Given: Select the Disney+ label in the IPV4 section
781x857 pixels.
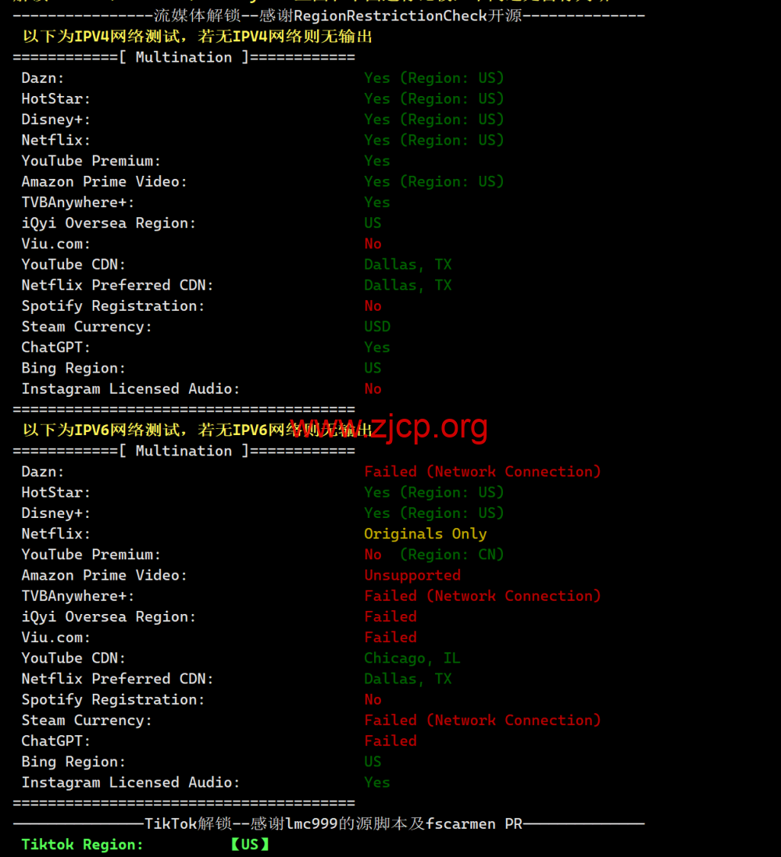Looking at the screenshot, I should pyautogui.click(x=55, y=120).
